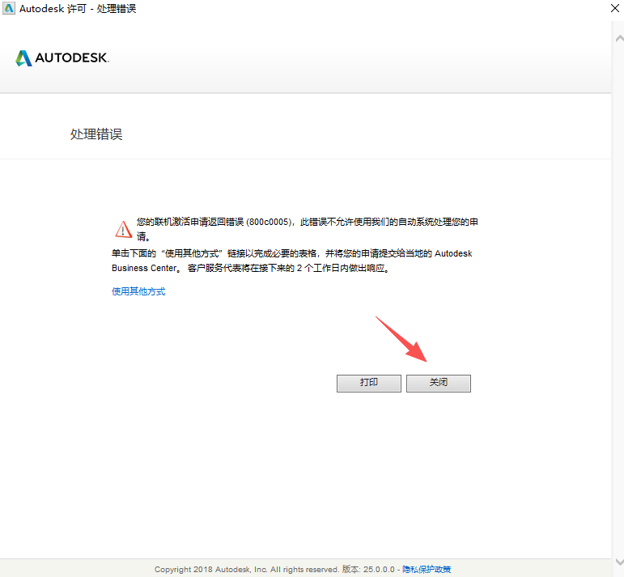This screenshot has height=577, width=624.
Task: Click the Autodesk Business Center text
Action: click(142, 268)
